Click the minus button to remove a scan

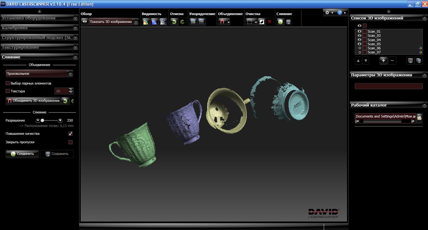[392, 61]
